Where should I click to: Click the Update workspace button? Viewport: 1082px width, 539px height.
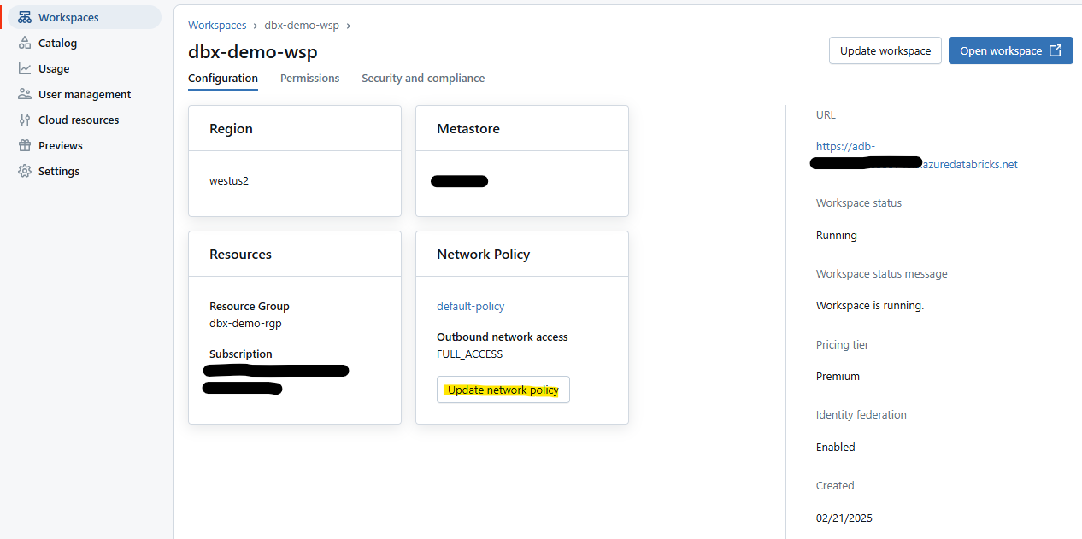coord(885,50)
